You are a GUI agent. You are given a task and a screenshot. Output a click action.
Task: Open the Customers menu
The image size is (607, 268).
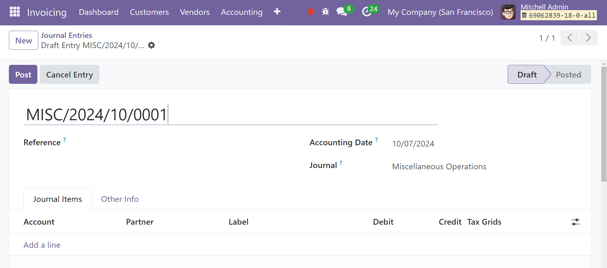point(149,12)
